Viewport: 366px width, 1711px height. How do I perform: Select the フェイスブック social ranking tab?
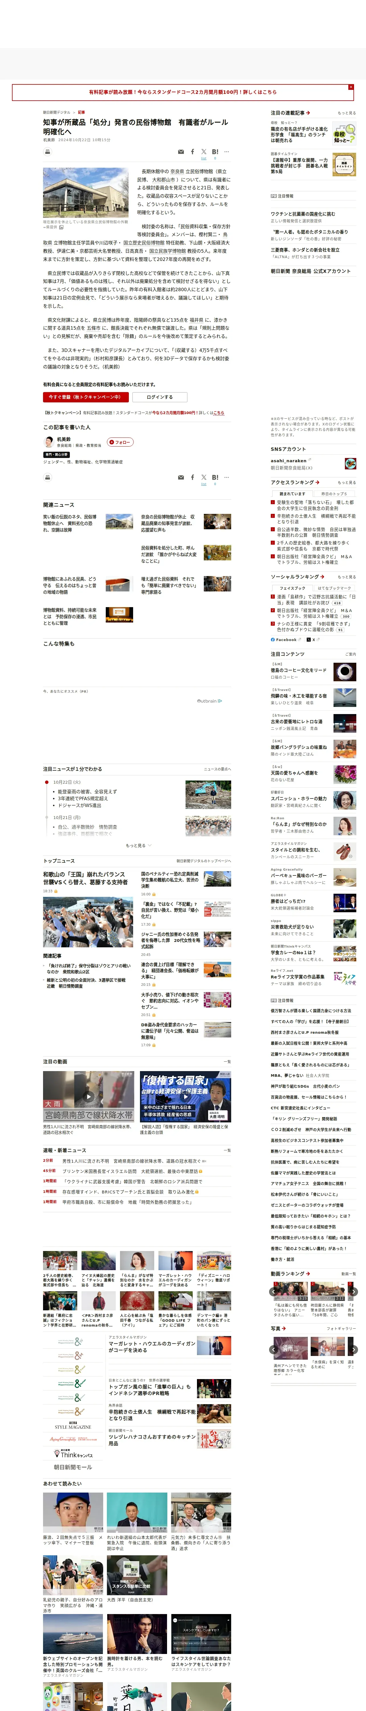tap(292, 588)
